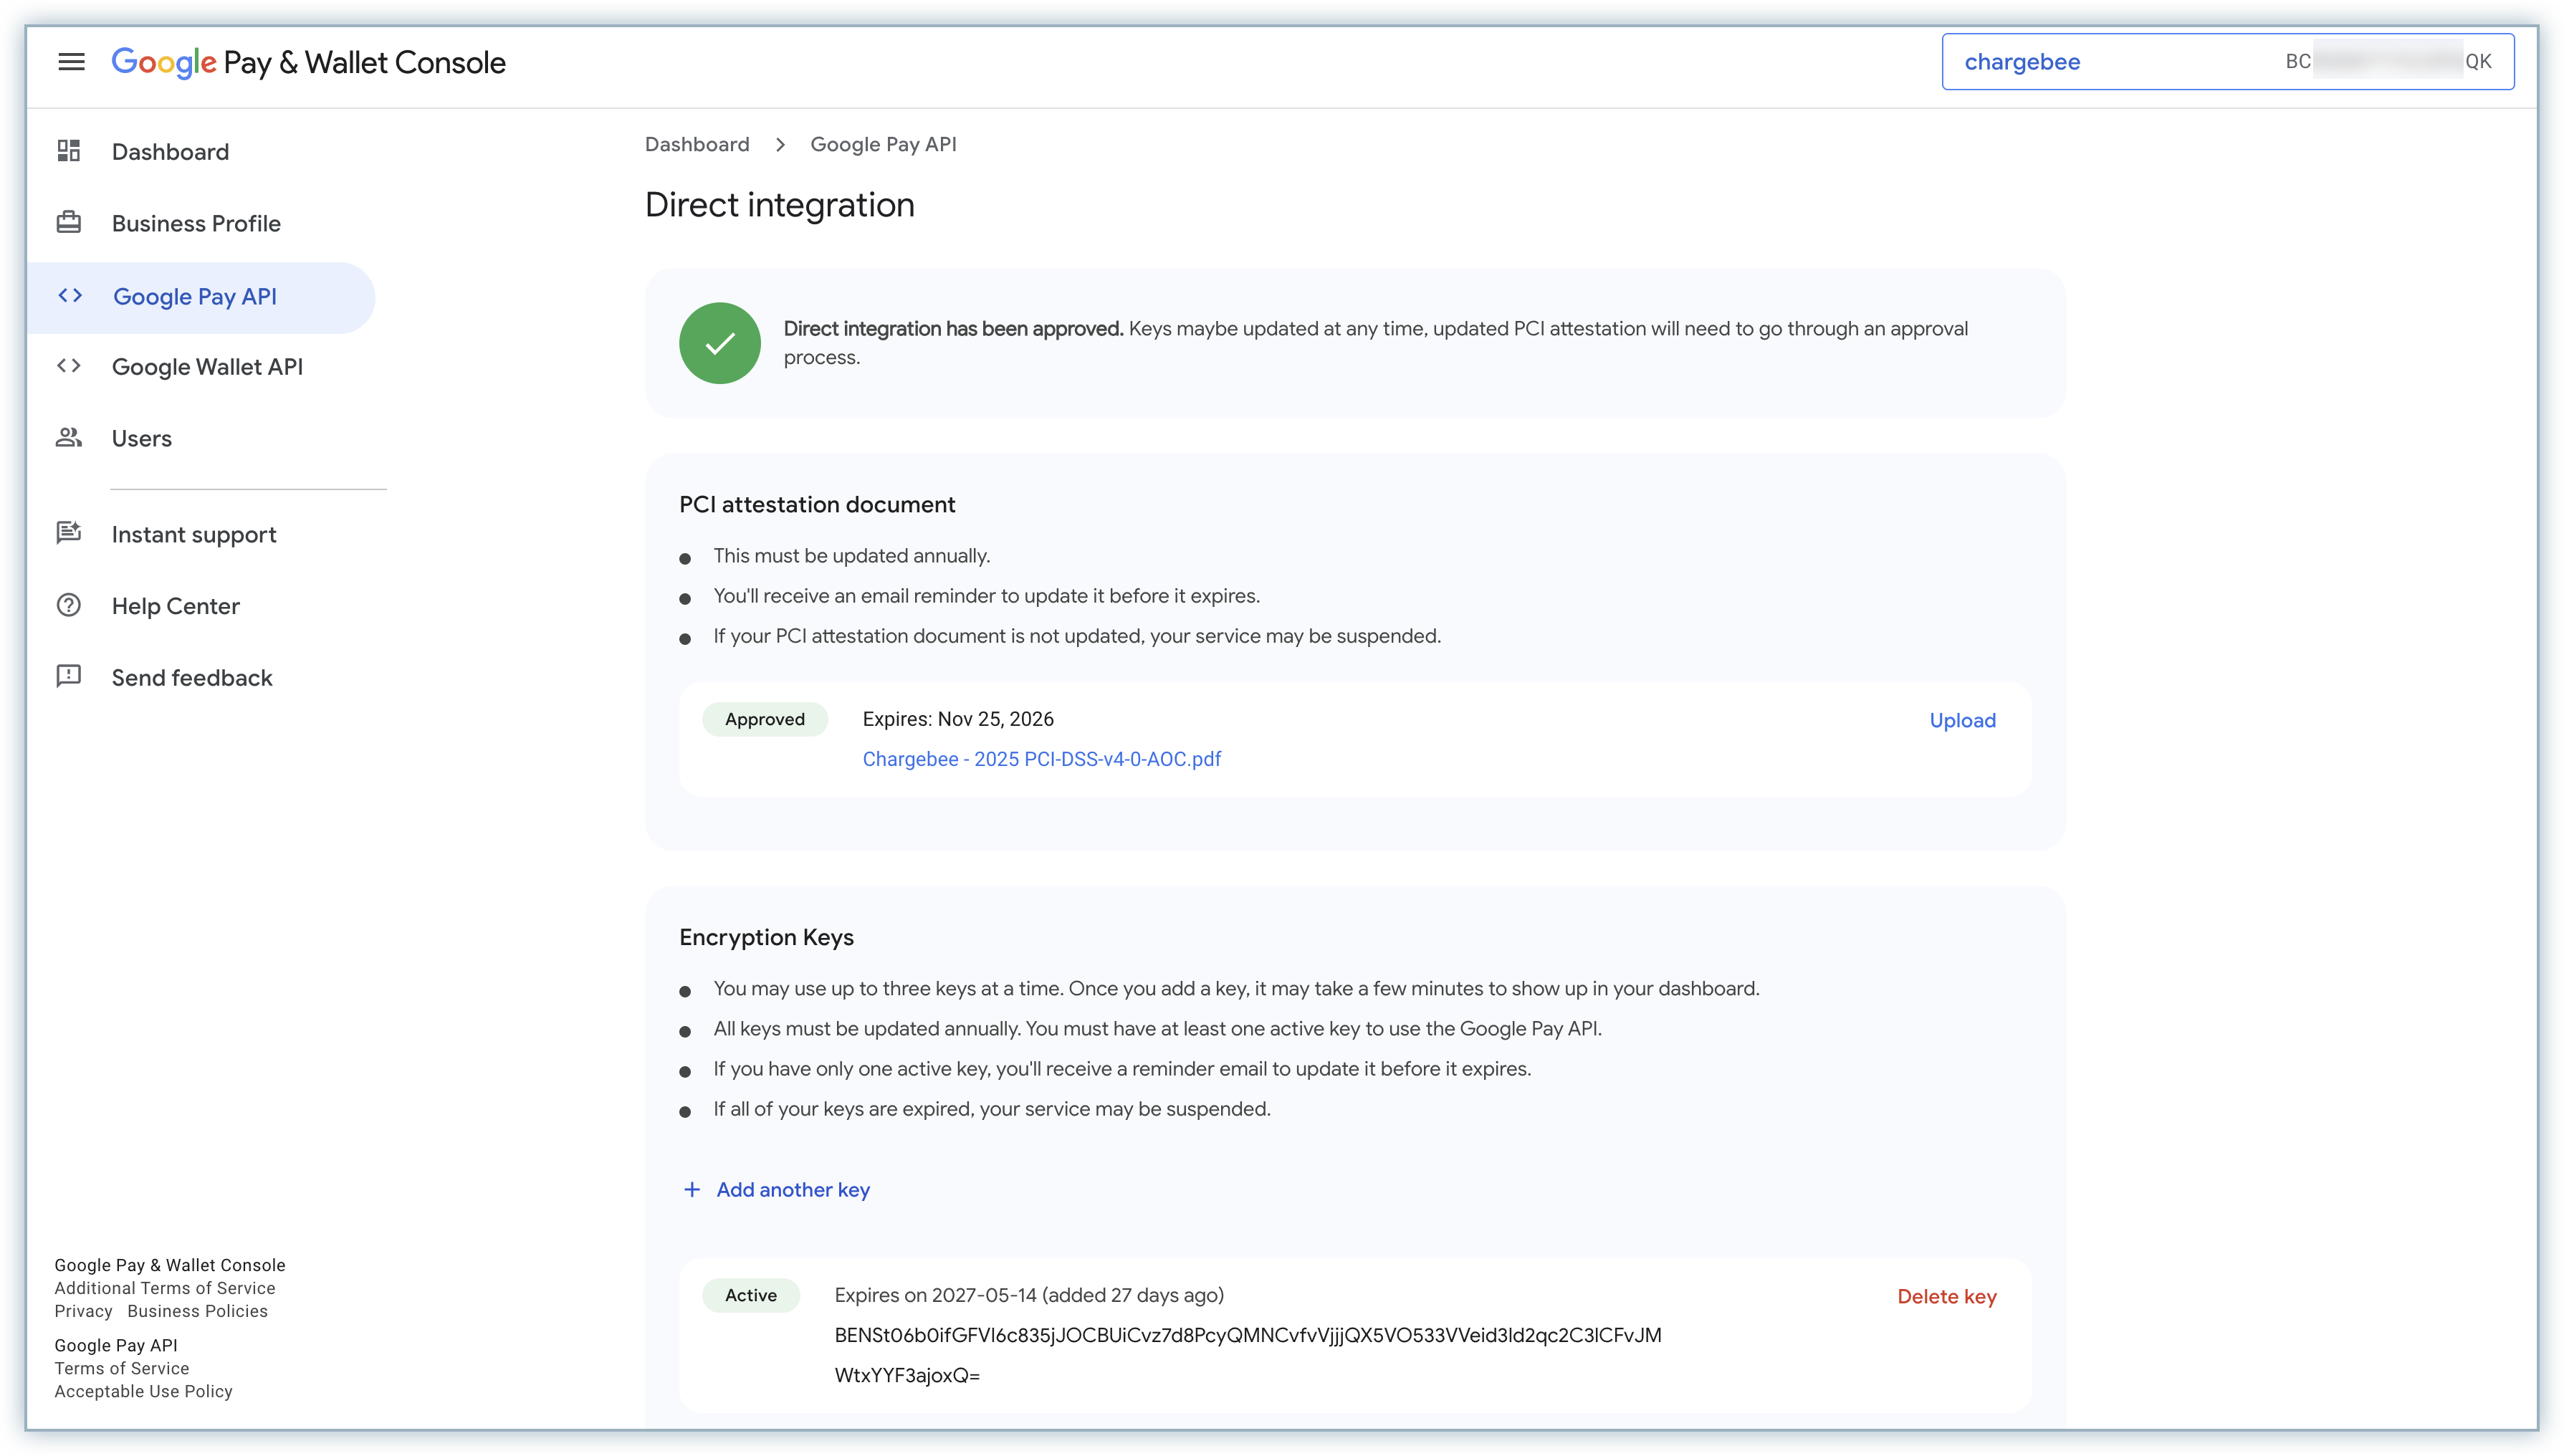Select Google Pay API in sidebar
Viewport: 2564px width, 1456px height.
[x=201, y=297]
